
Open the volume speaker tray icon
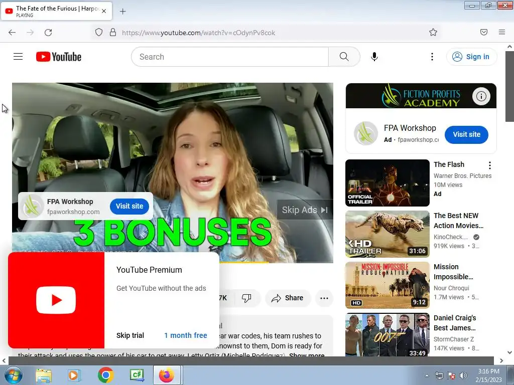pos(463,375)
